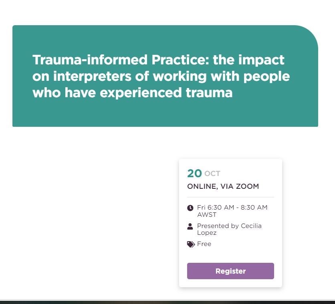This screenshot has height=304, width=335.
Task: Click the divider line inside event card
Action: [230, 197]
